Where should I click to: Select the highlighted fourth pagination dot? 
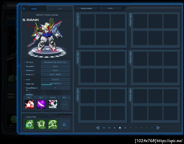click(x=120, y=128)
